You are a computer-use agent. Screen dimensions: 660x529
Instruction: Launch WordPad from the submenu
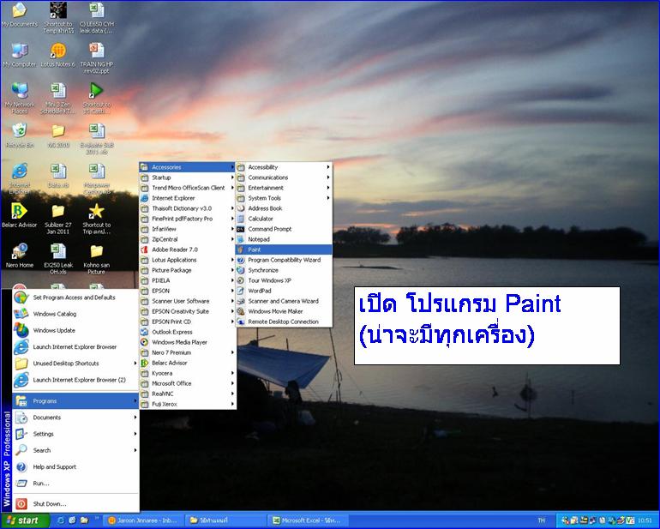284,291
